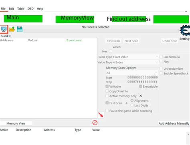Tick the Not checkbox
190x145 pixels.
[161, 61]
